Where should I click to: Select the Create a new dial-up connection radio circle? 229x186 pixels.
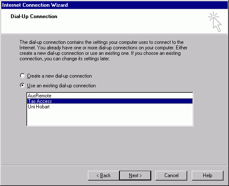pos(22,75)
